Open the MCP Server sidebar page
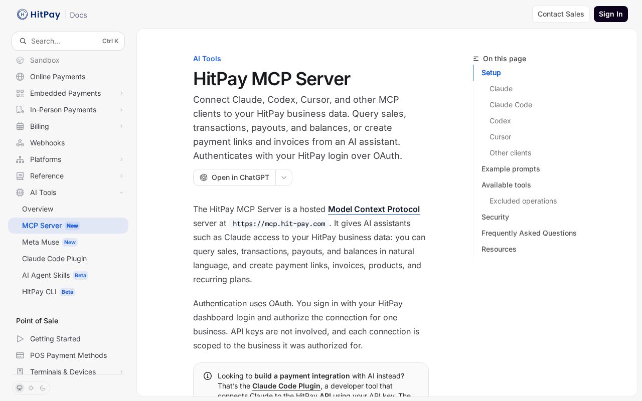 tap(68, 226)
